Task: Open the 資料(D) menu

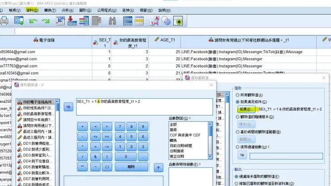Action: pos(32,10)
